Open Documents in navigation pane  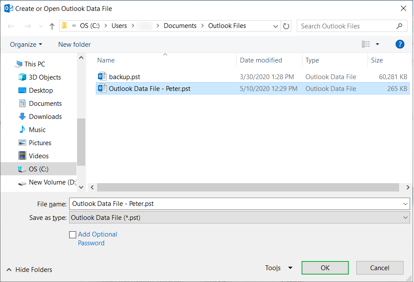click(x=46, y=104)
